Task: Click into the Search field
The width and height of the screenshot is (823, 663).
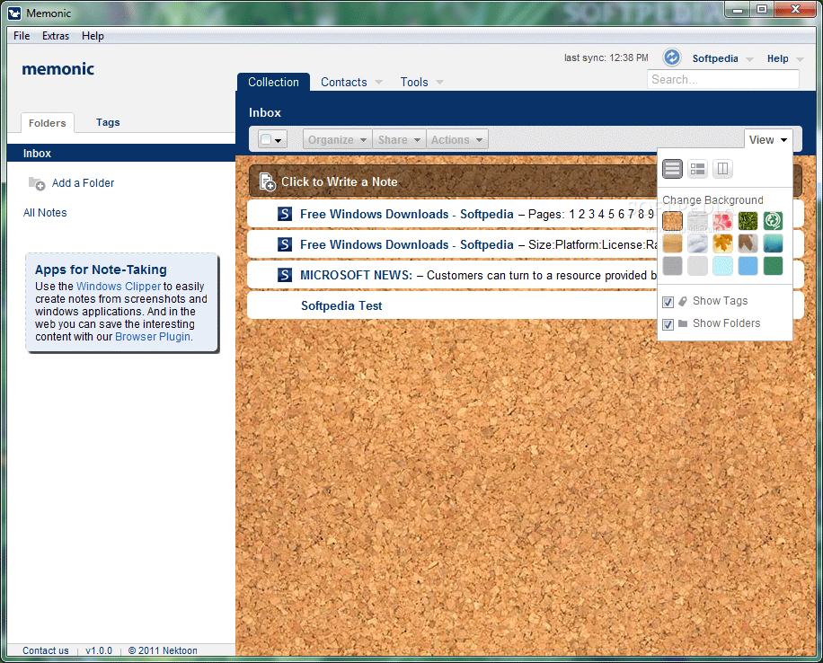Action: (722, 79)
